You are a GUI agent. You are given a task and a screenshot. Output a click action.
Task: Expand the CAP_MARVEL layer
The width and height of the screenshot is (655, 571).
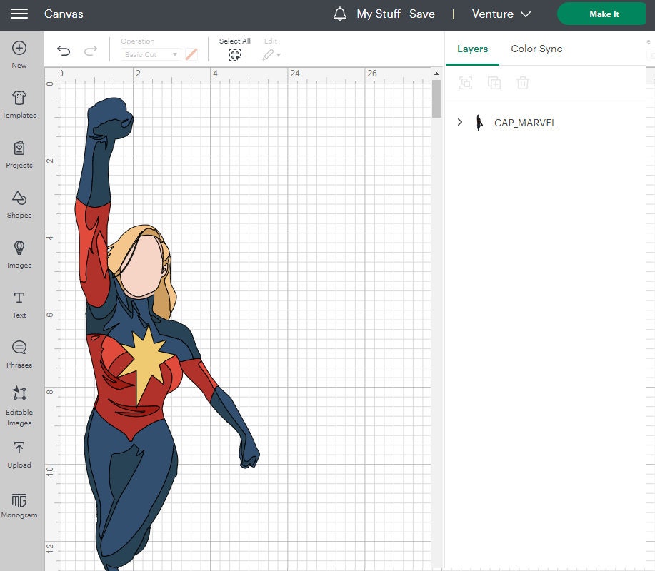pos(459,122)
